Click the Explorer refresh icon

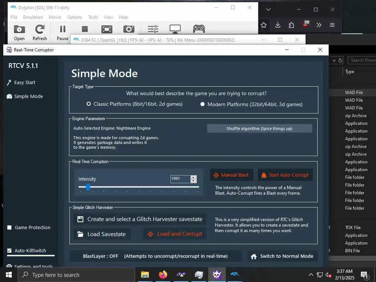tap(340, 61)
